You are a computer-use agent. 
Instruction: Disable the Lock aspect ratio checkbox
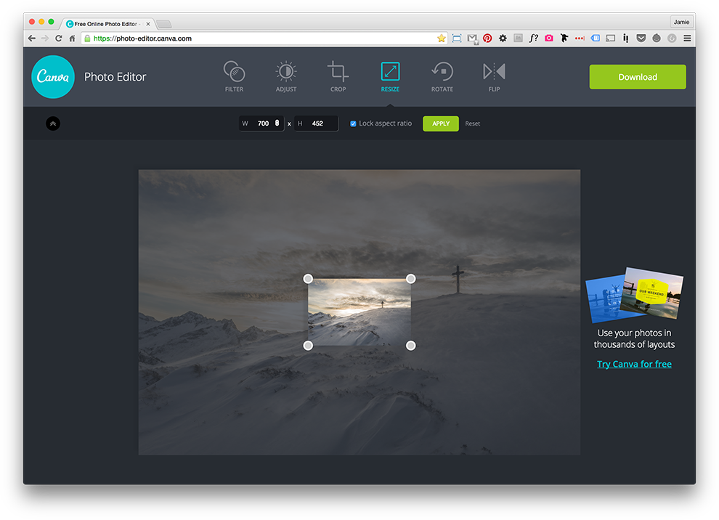tap(353, 123)
